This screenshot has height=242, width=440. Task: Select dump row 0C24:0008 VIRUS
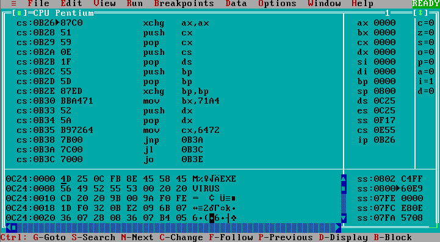pyautogui.click(x=113, y=188)
